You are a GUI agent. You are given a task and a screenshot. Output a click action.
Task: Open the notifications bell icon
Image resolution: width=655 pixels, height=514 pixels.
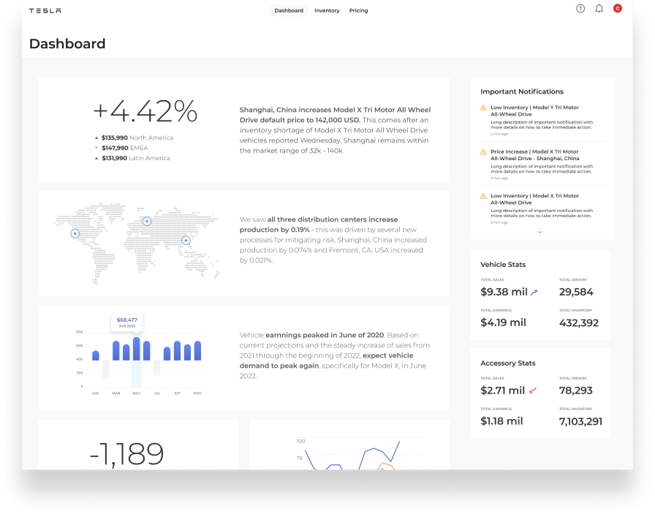tap(599, 9)
